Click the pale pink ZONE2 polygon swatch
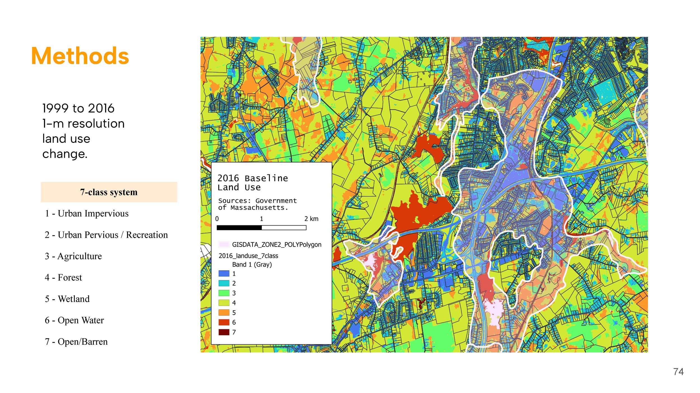 point(224,244)
